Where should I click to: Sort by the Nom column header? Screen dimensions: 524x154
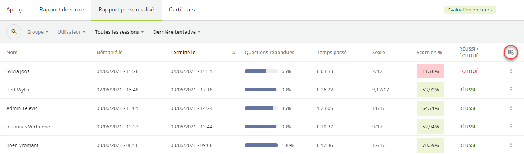(x=12, y=53)
